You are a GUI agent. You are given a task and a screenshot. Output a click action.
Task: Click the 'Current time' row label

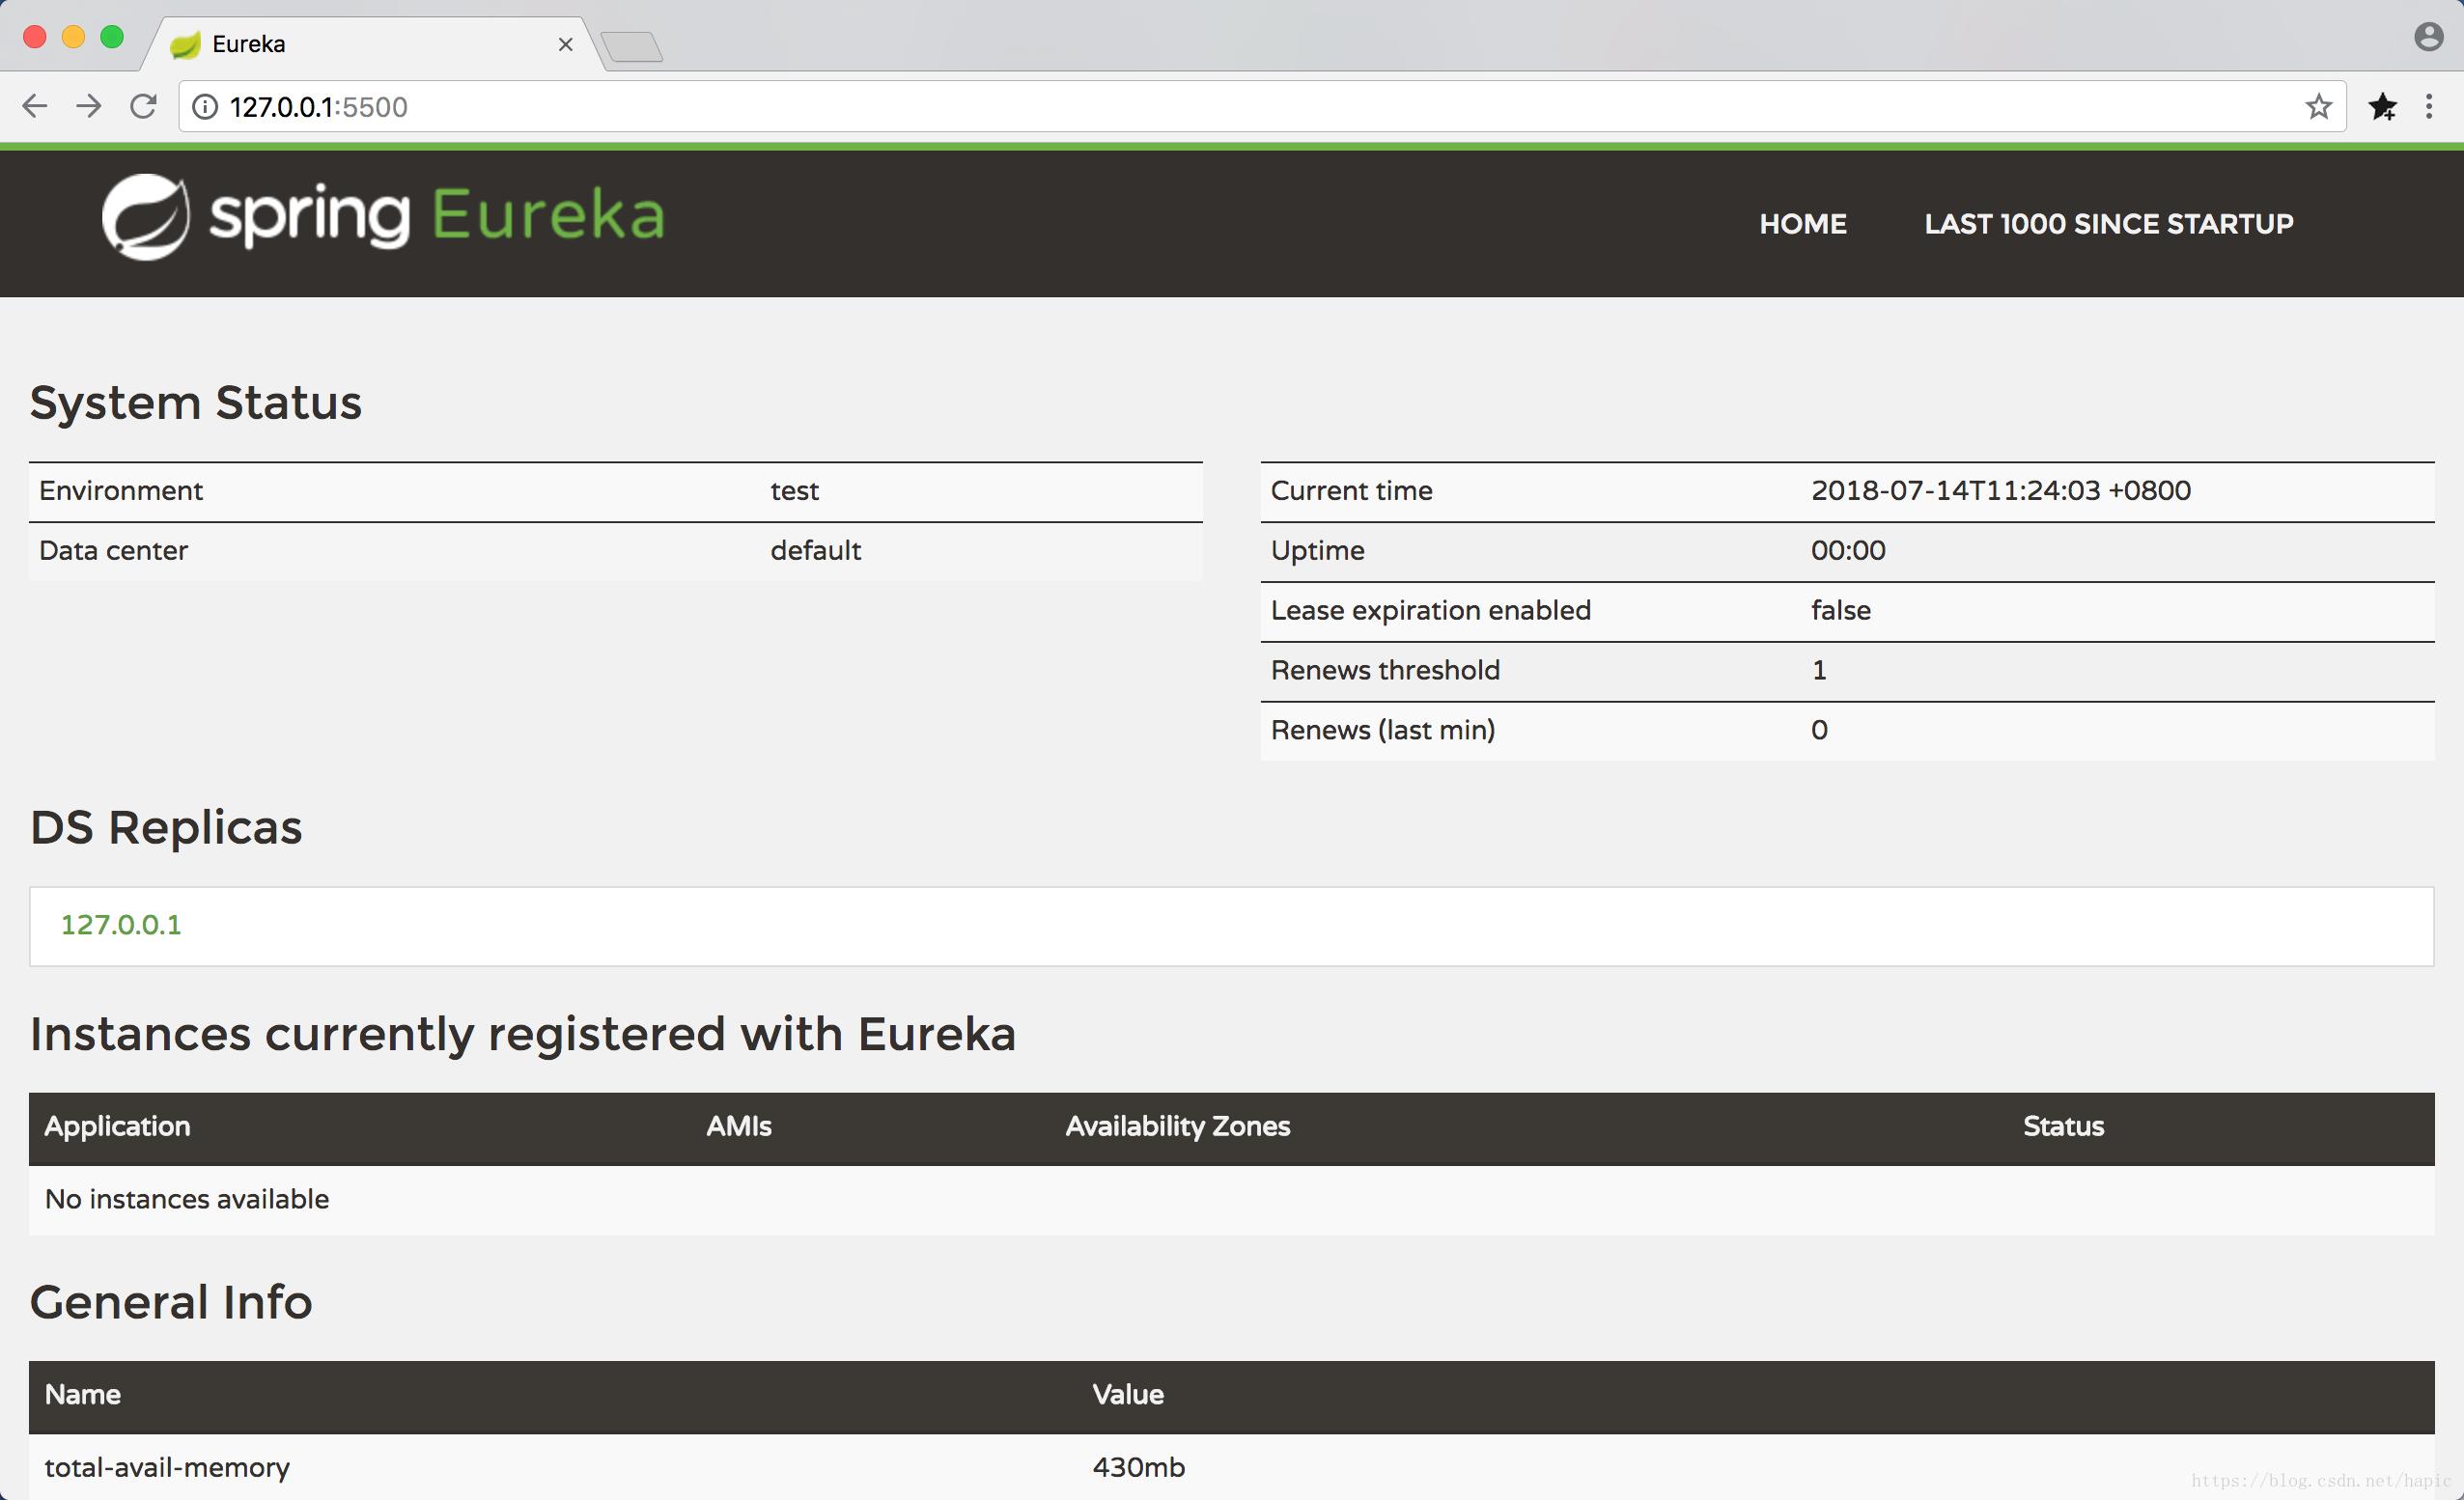1351,491
